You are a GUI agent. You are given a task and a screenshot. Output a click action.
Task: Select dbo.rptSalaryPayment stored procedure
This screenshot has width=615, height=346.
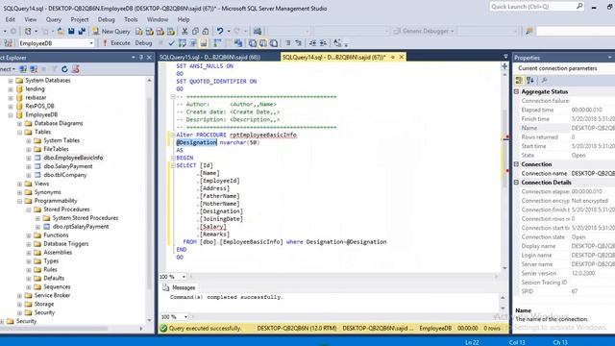click(x=81, y=227)
